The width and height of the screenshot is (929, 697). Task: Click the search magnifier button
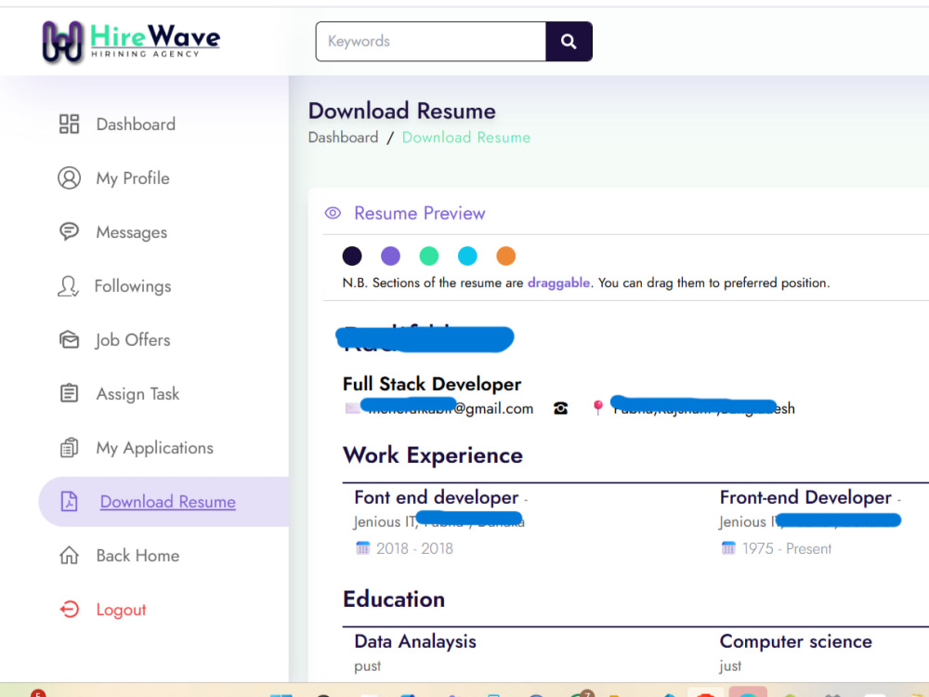(x=569, y=42)
